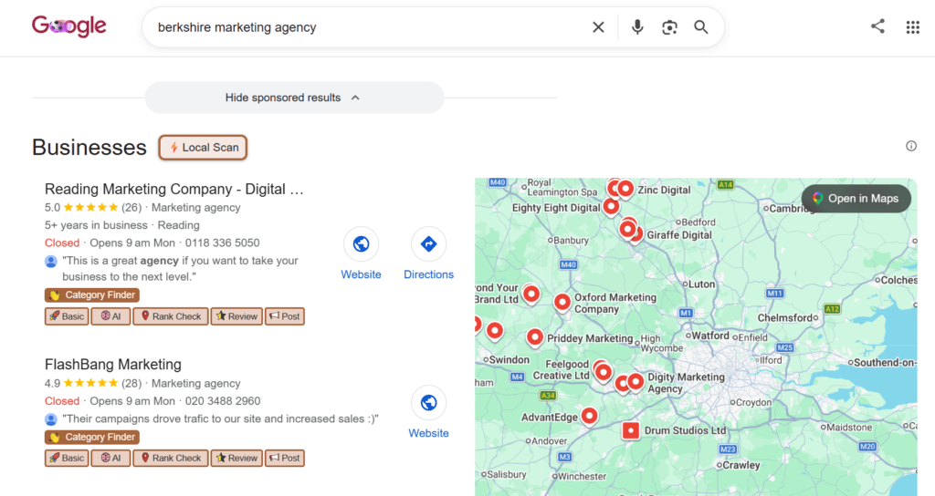935x496 pixels.
Task: Open FlashBang Marketing listing title
Action: pyautogui.click(x=112, y=365)
